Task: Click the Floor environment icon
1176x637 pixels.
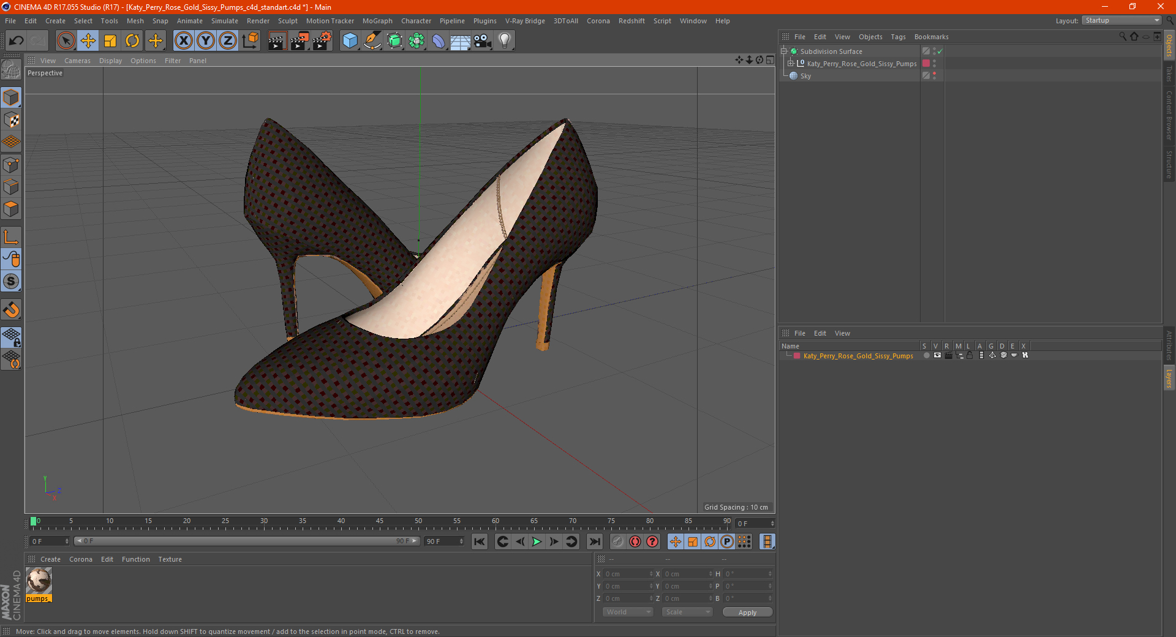Action: (x=461, y=41)
